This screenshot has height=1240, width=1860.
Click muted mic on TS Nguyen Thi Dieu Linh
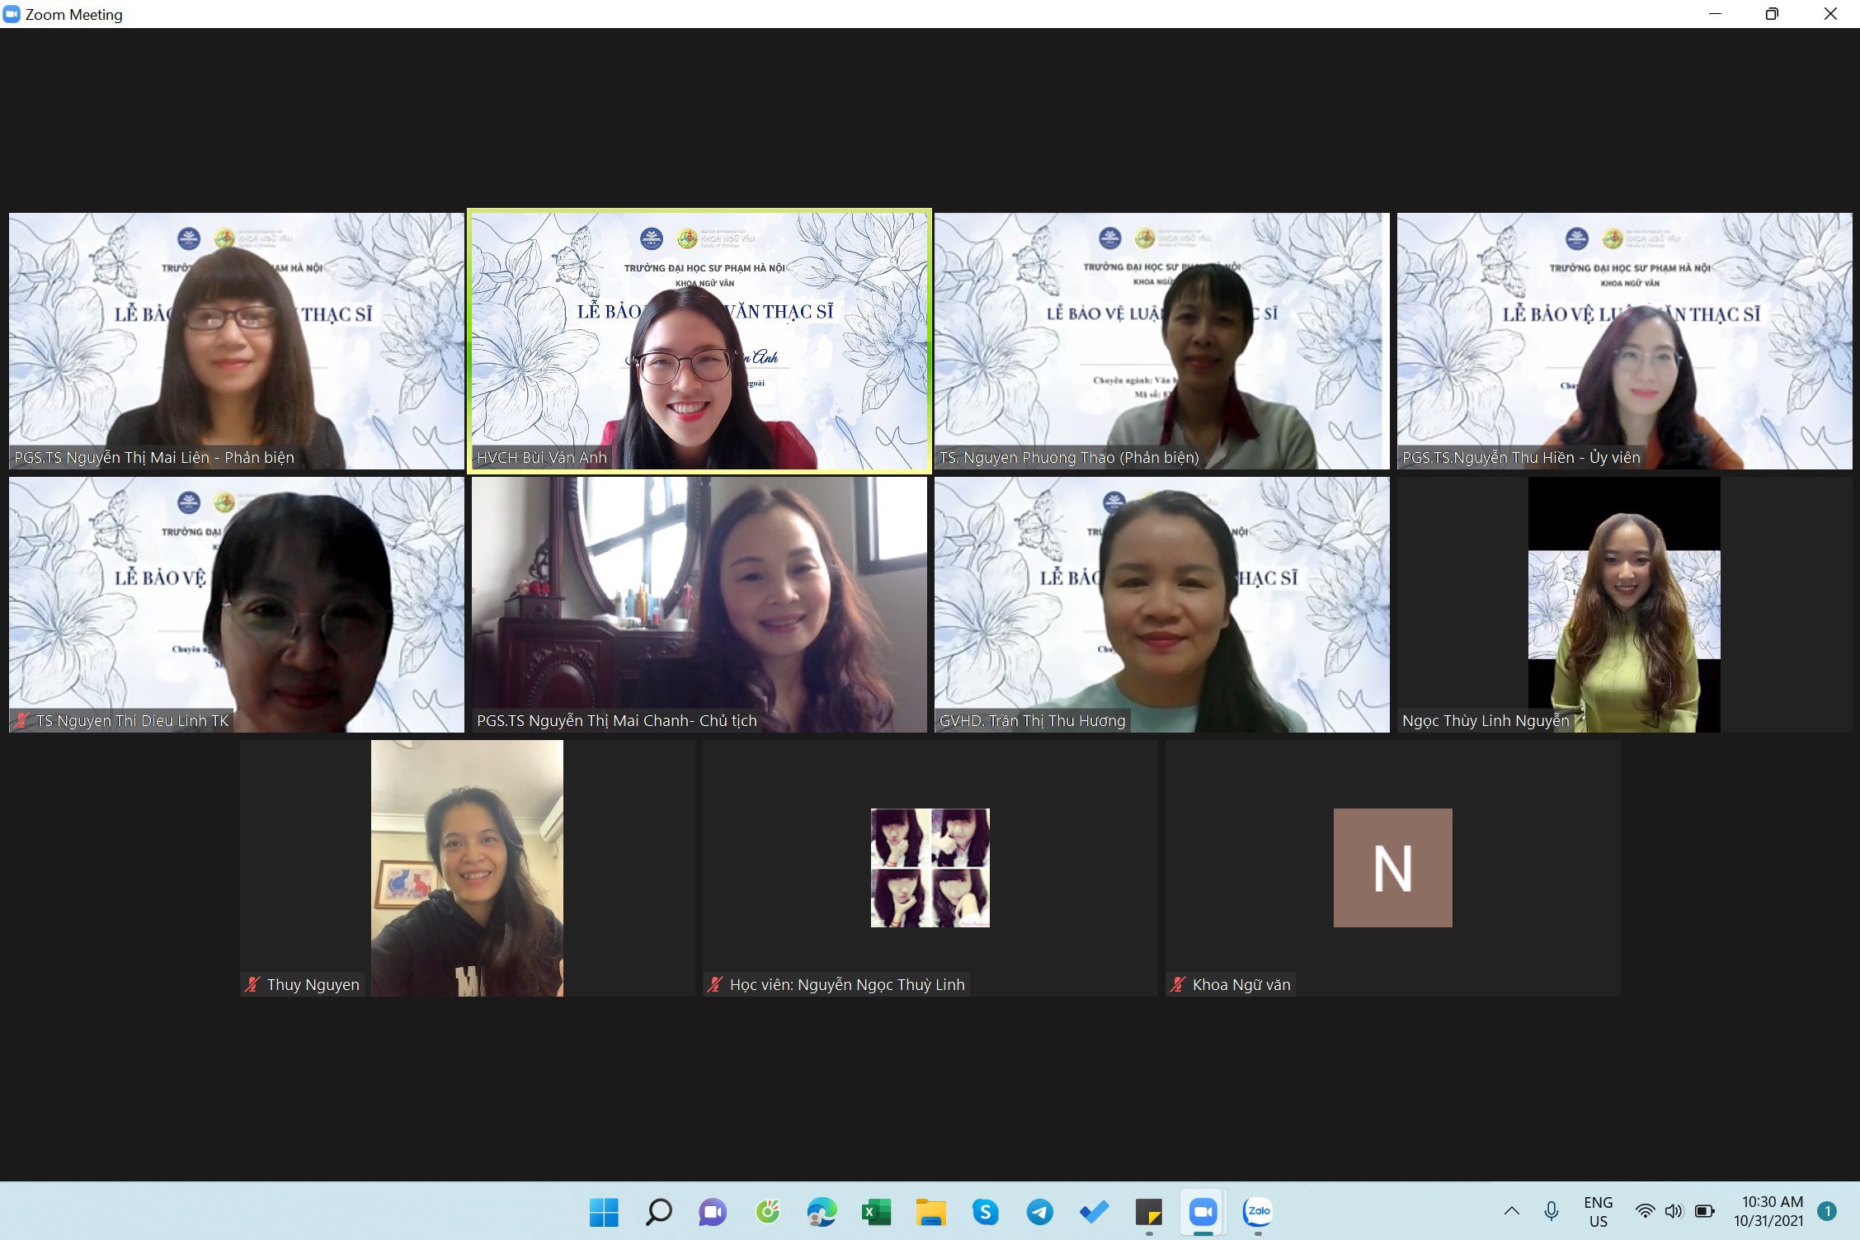(22, 720)
